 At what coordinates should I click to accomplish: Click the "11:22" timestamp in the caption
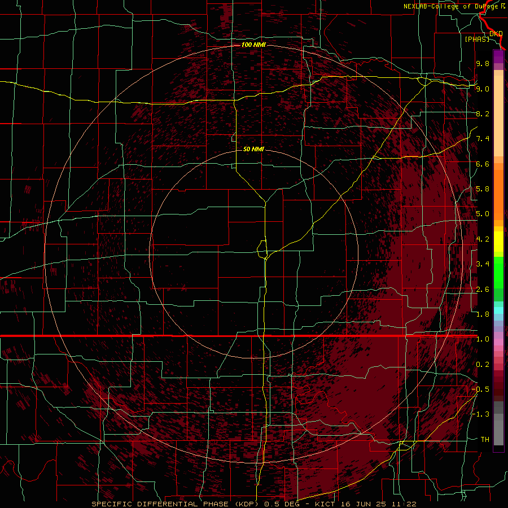[x=404, y=504]
